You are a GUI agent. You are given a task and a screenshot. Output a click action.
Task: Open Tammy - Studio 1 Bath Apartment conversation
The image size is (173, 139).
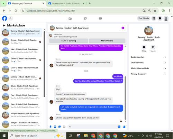click(x=21, y=33)
